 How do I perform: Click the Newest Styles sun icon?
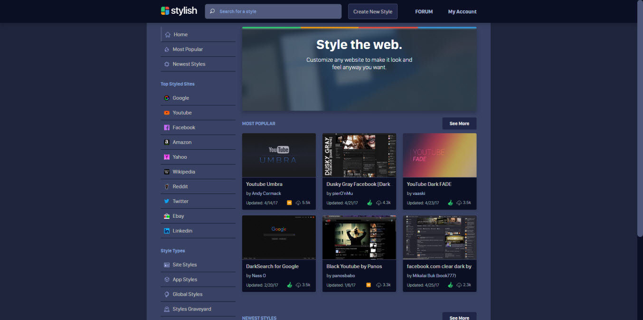coord(167,64)
